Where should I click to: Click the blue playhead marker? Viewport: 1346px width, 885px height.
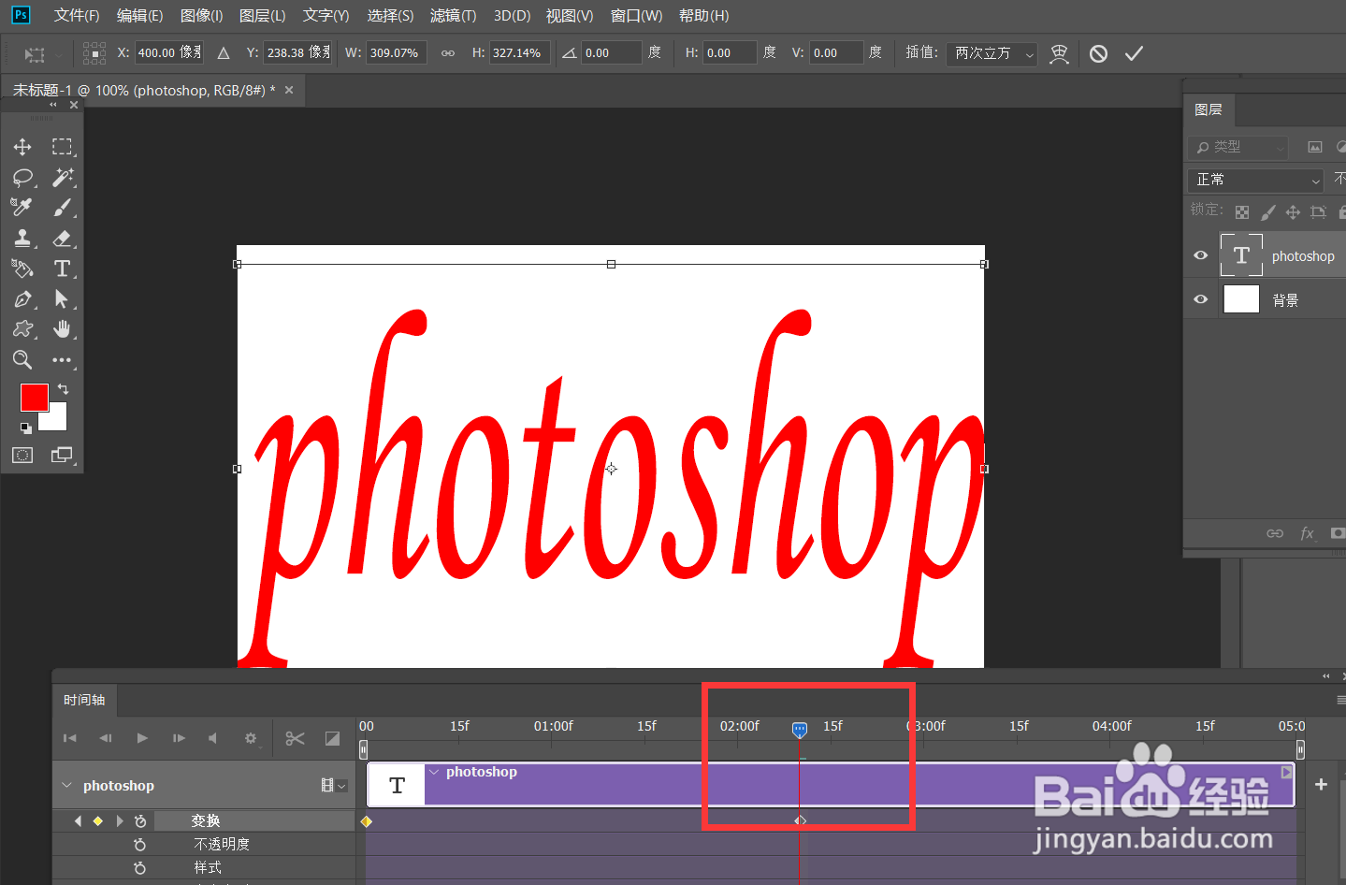click(x=800, y=730)
